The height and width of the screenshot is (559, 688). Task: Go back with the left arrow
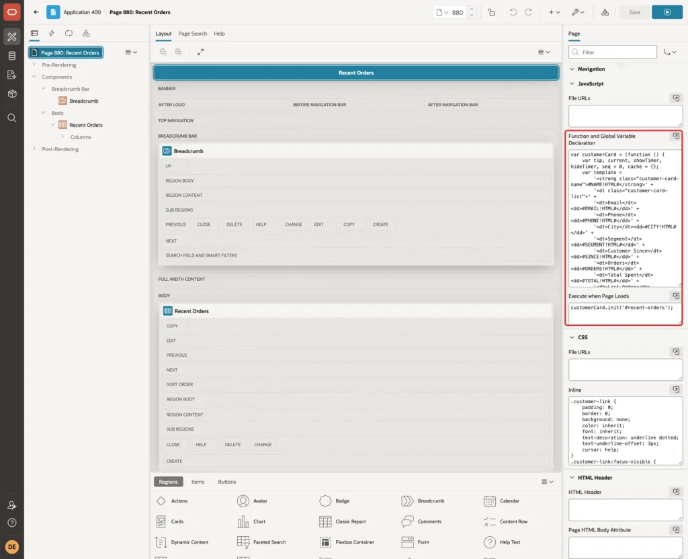(36, 12)
